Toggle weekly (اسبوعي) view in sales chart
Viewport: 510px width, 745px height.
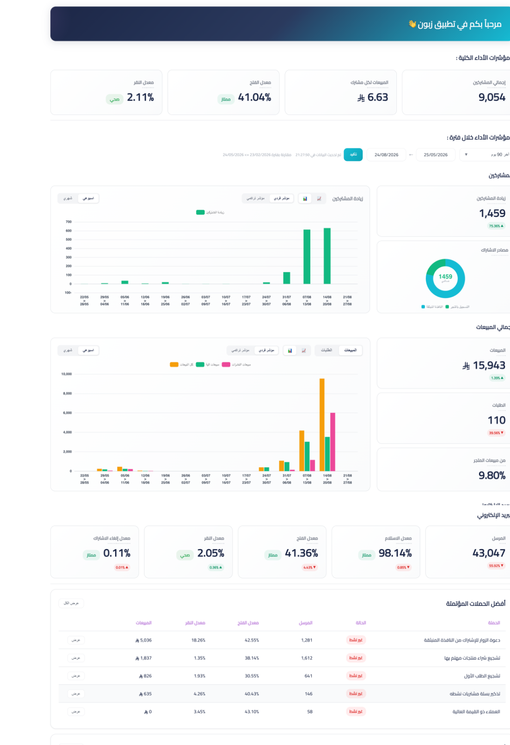88,350
